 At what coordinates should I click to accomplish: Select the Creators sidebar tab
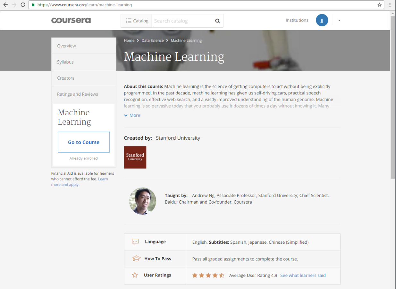tap(84, 78)
